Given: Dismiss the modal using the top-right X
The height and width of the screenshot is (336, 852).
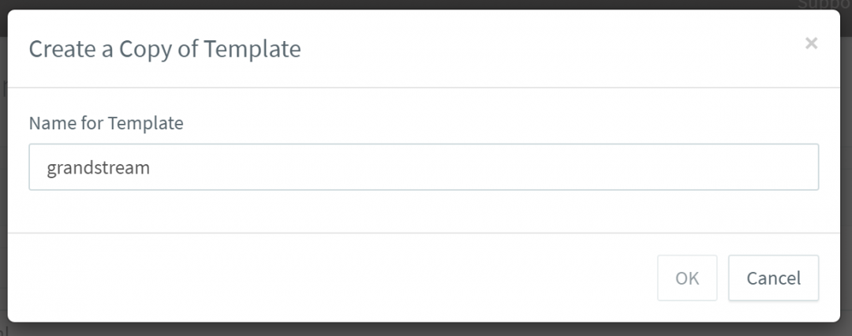Looking at the screenshot, I should tap(811, 43).
